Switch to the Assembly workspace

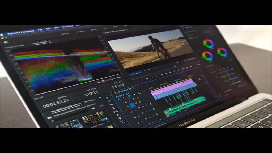coord(80,32)
